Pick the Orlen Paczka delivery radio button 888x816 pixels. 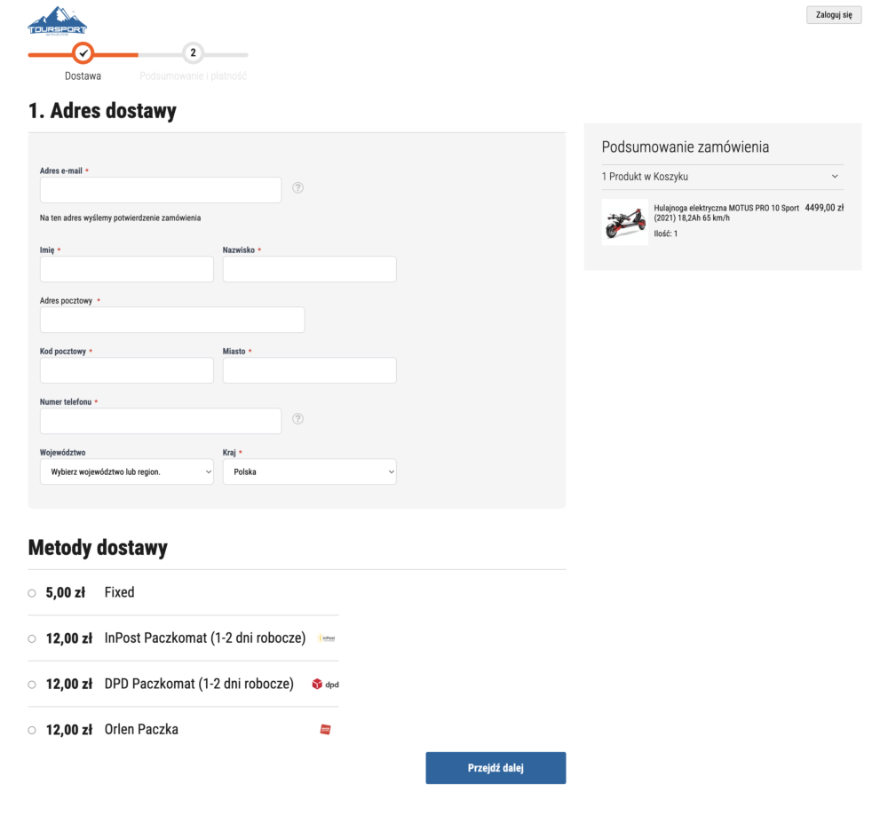[x=32, y=730]
